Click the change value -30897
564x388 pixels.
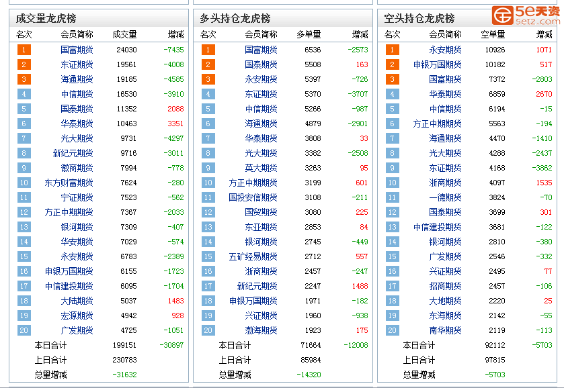click(171, 345)
